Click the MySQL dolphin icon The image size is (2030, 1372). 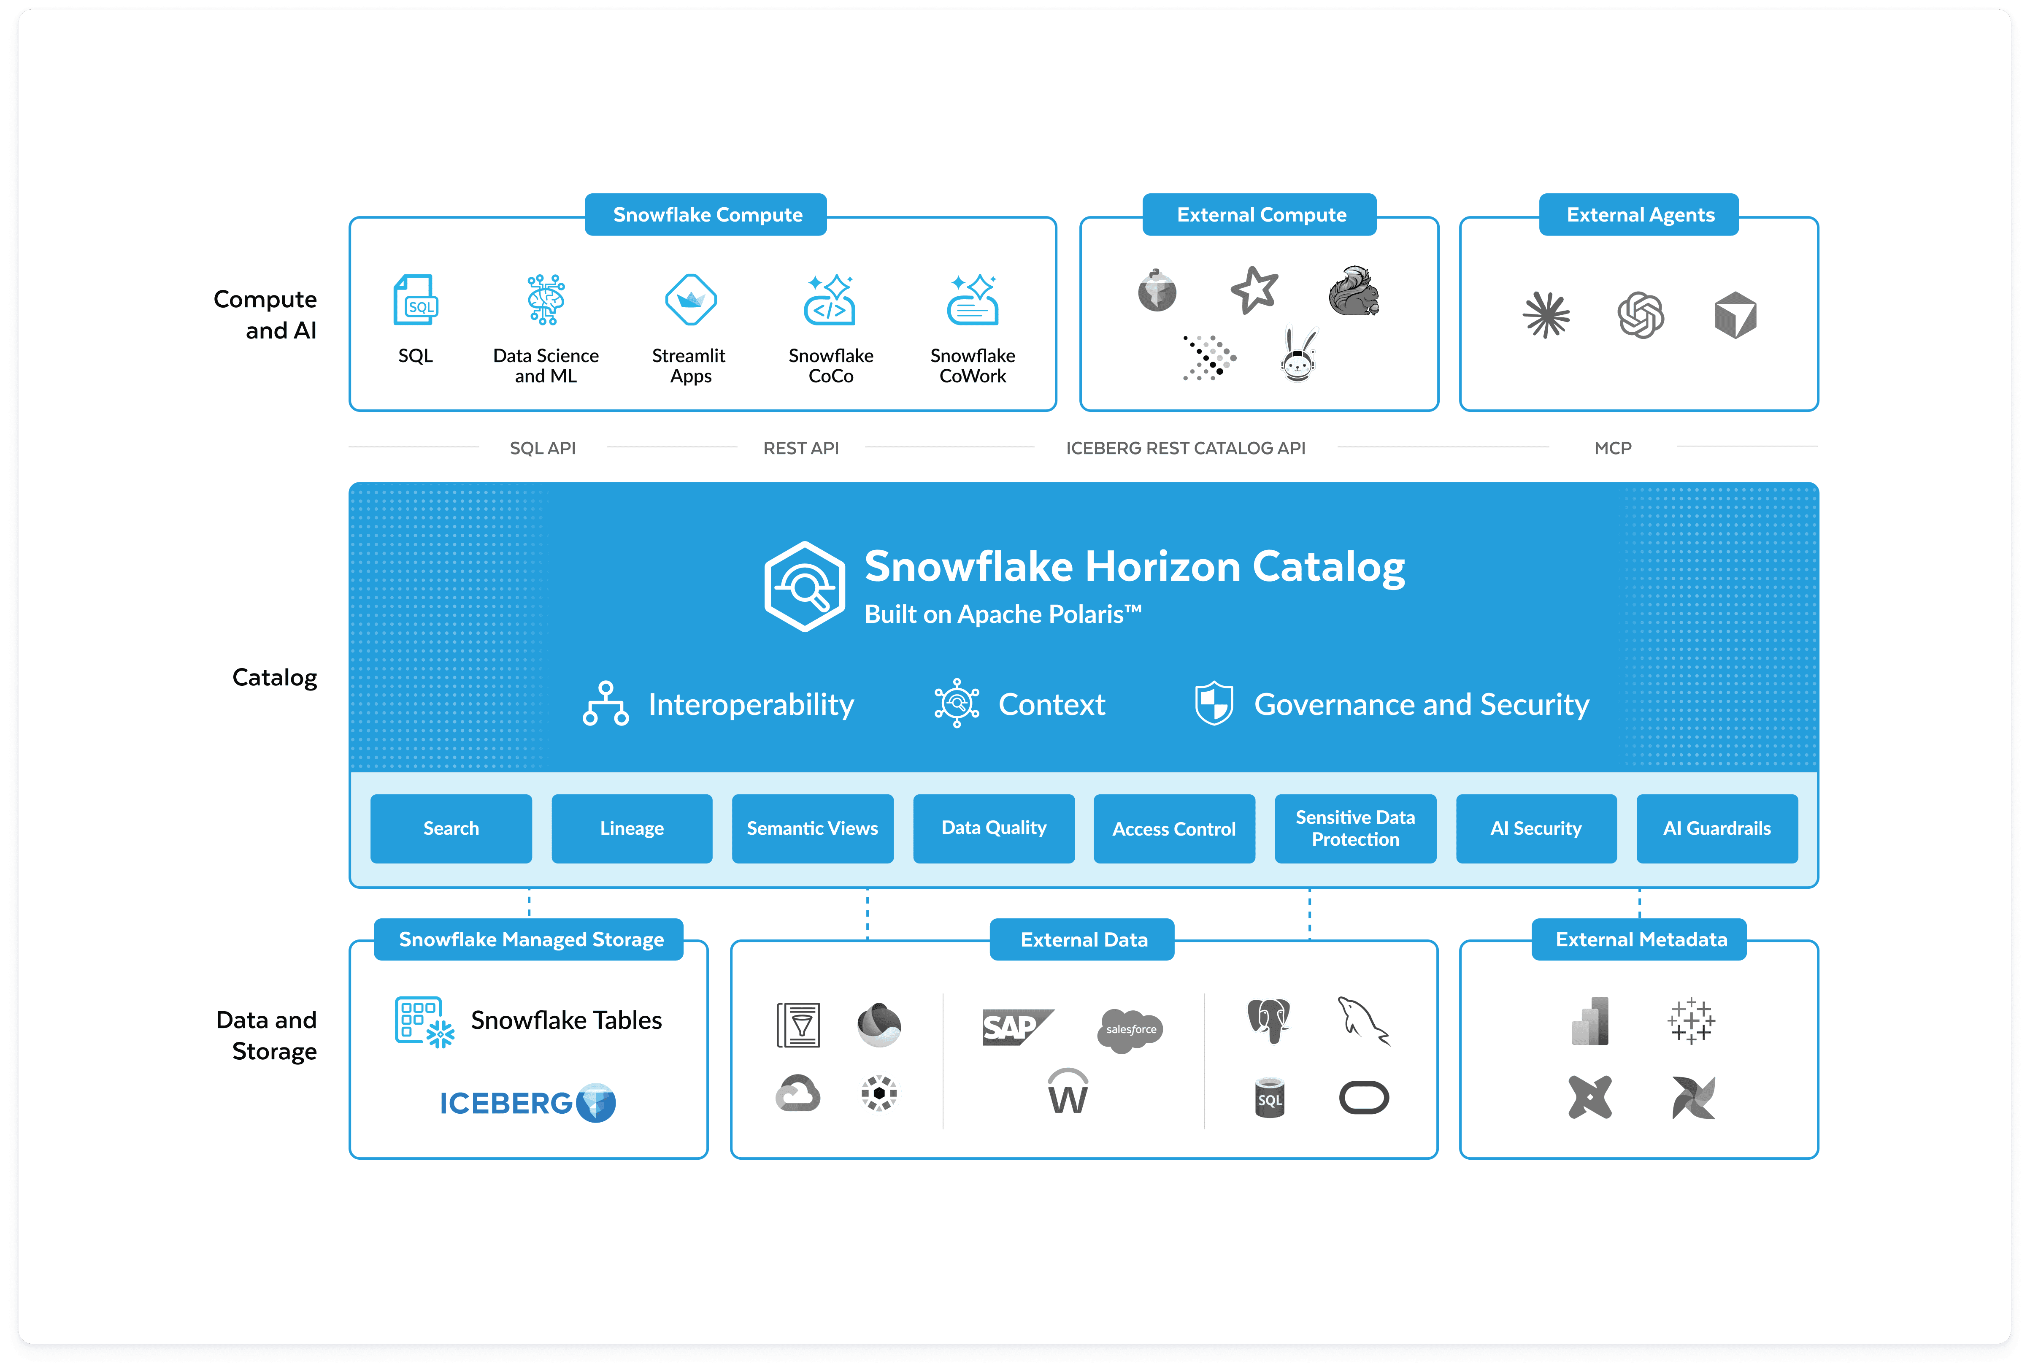tap(1363, 1021)
